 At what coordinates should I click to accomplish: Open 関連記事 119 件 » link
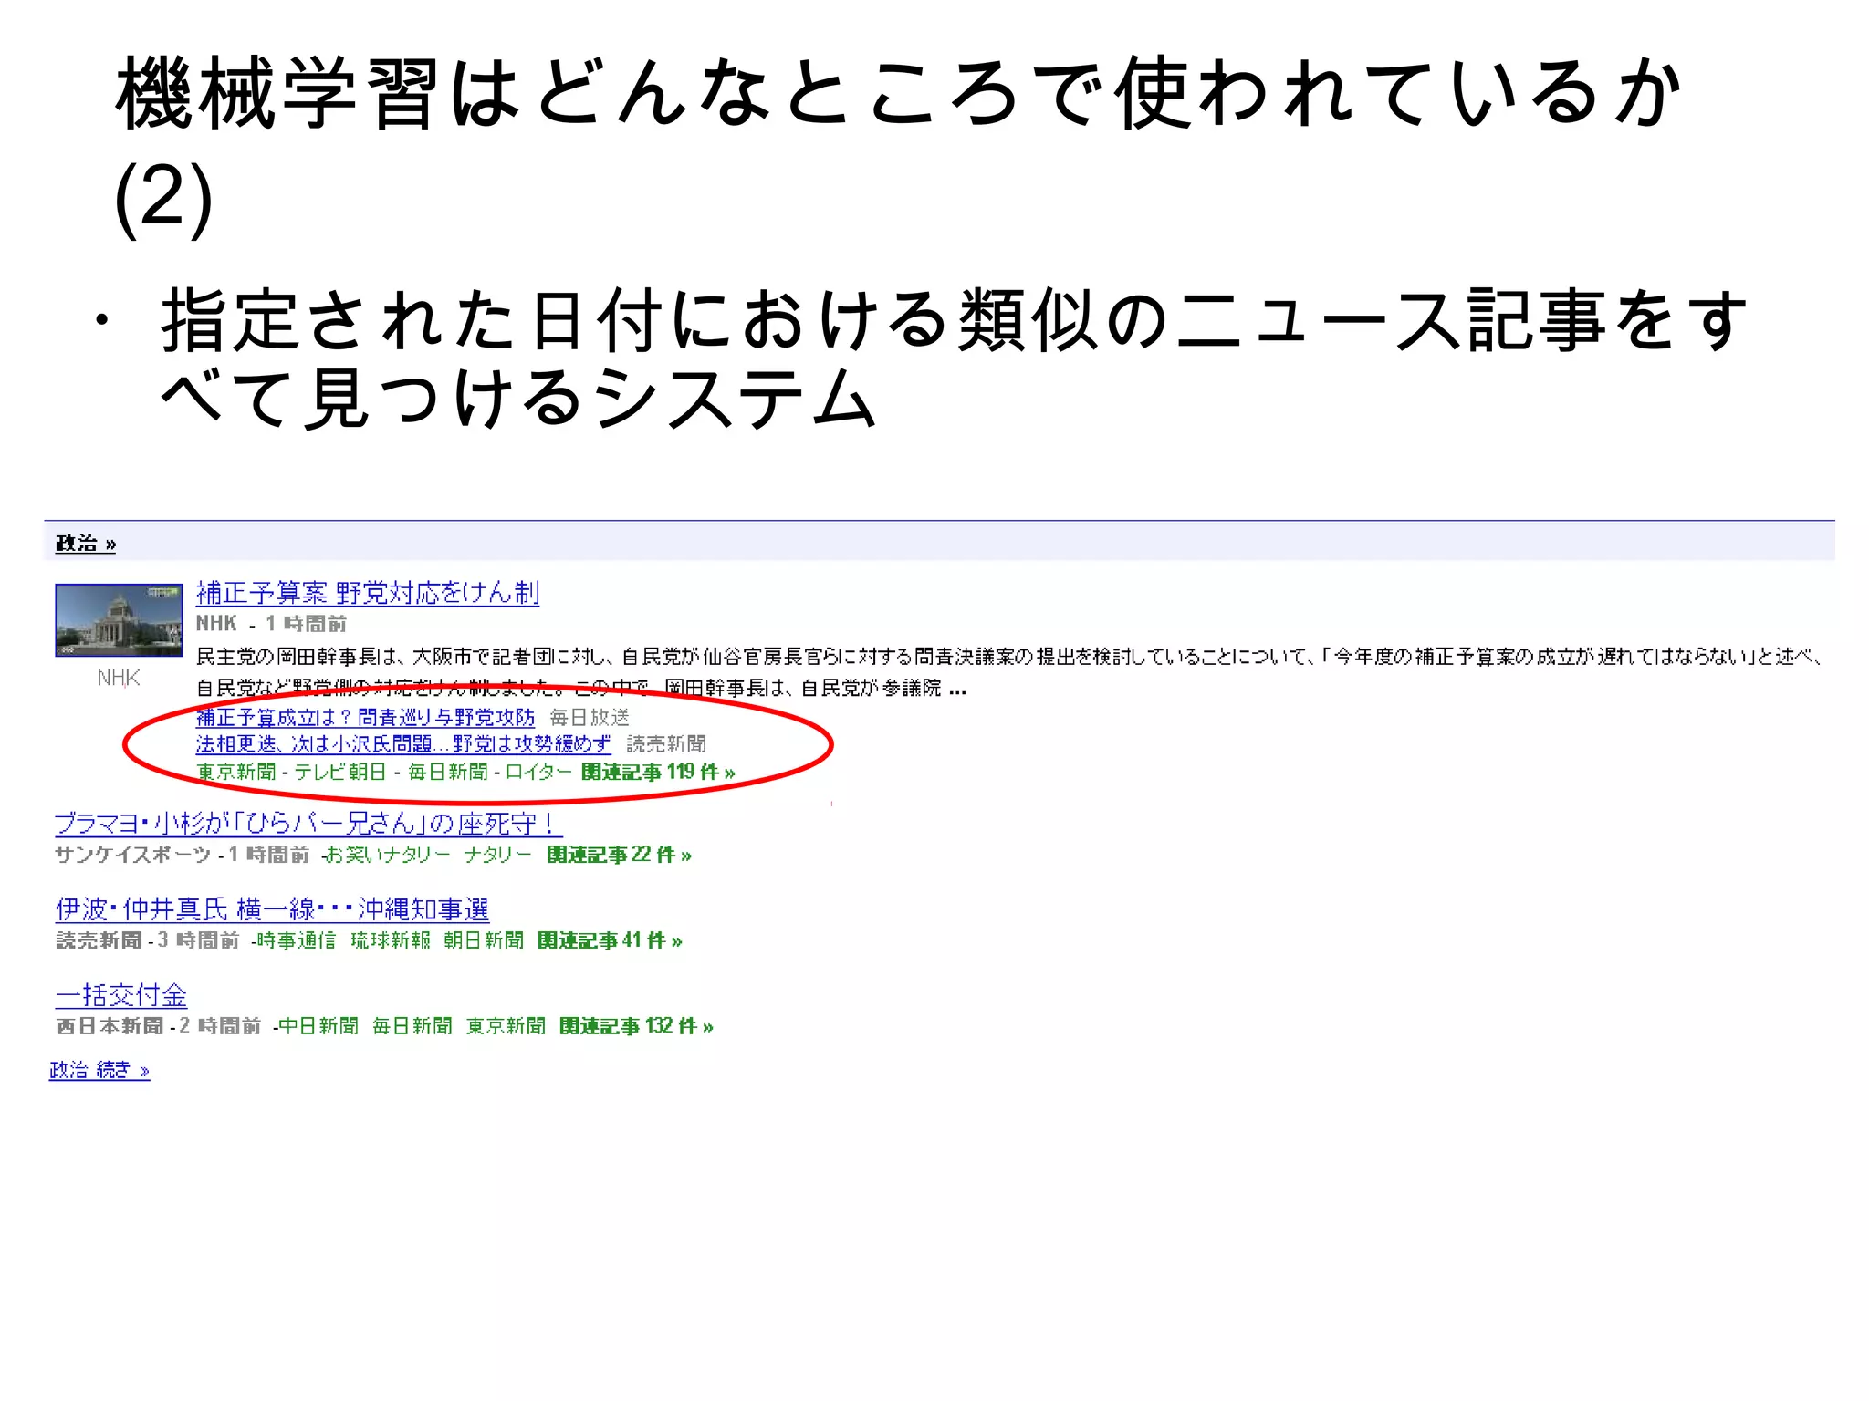click(x=658, y=772)
